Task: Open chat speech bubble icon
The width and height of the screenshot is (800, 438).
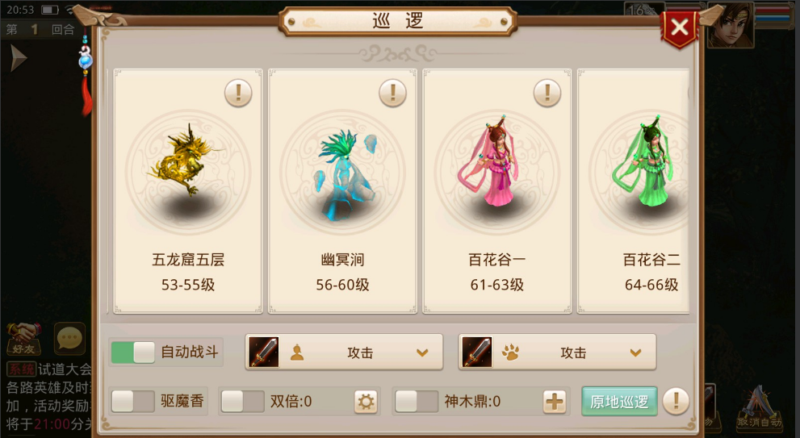Action: point(69,338)
